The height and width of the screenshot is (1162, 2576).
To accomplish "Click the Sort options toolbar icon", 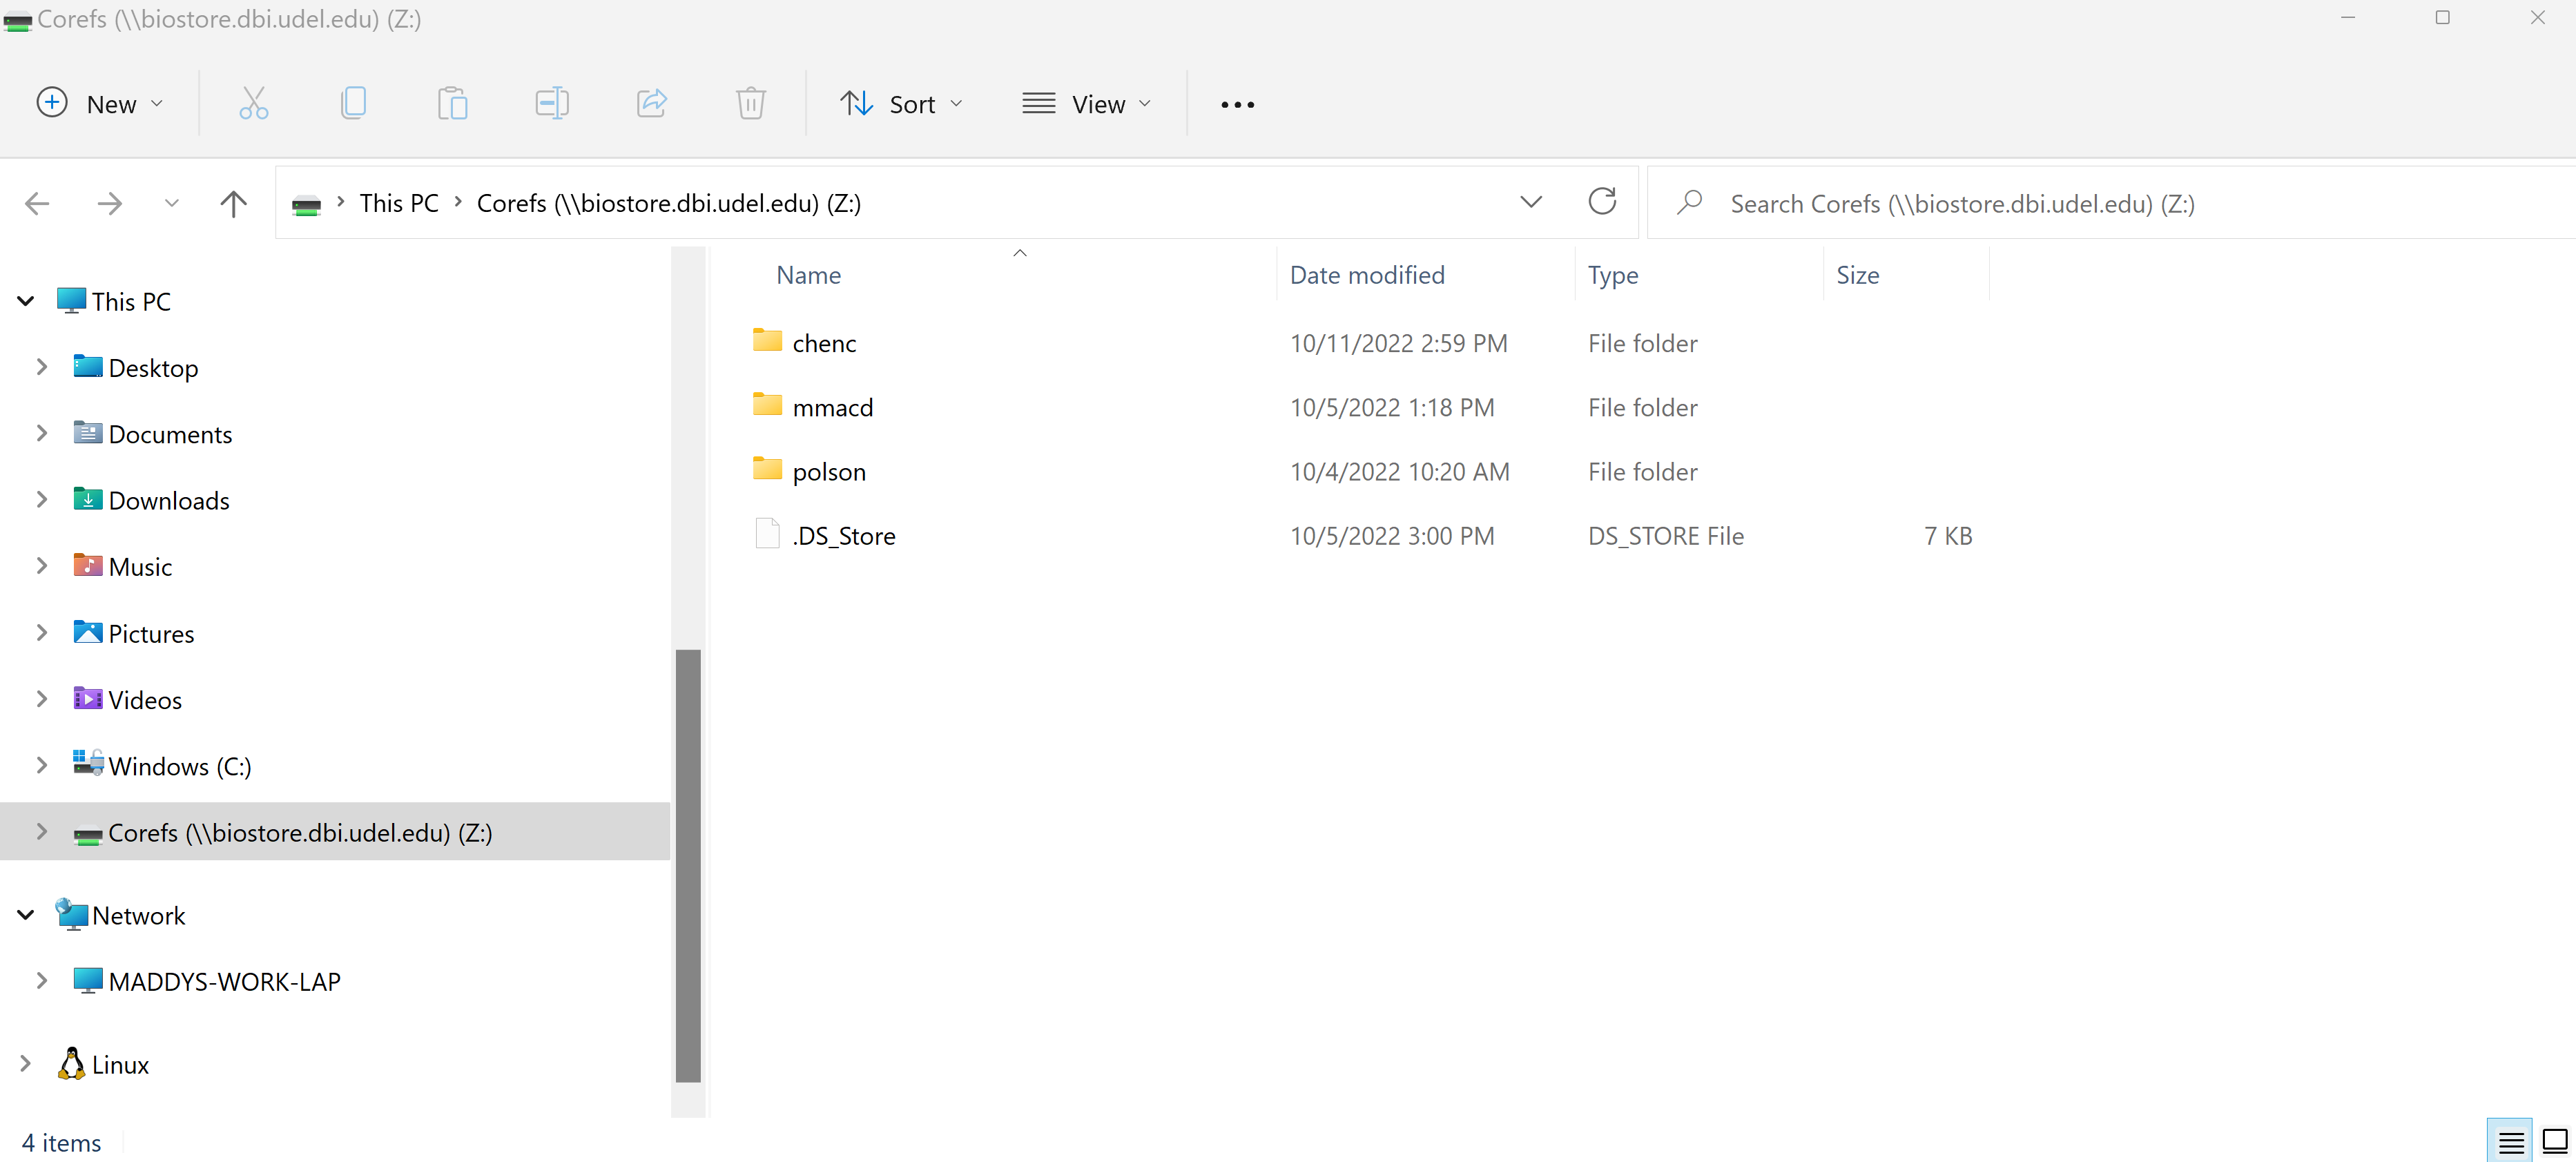I will coord(900,102).
